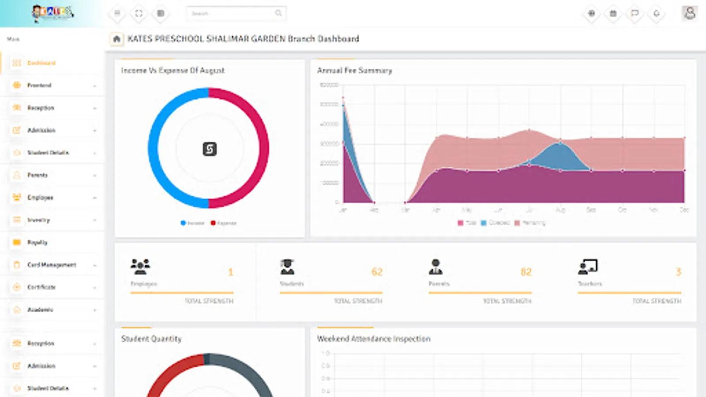Toggle the Income legend item in donut chart

point(192,223)
